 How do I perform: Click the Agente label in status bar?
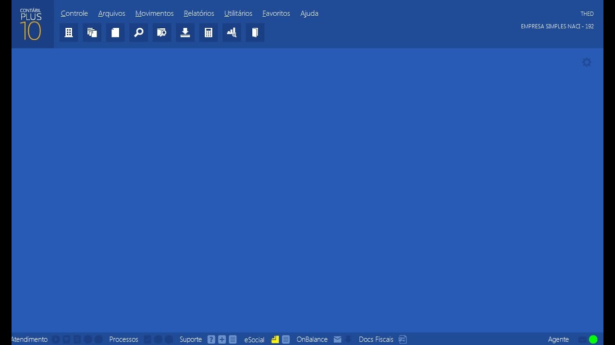558,339
